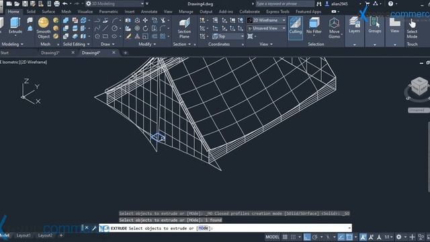This screenshot has width=430, height=242.
Task: Select the Rectangle tool in Draw panel
Action: 105,36
